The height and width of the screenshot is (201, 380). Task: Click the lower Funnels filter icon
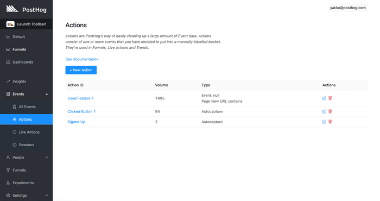(8, 170)
